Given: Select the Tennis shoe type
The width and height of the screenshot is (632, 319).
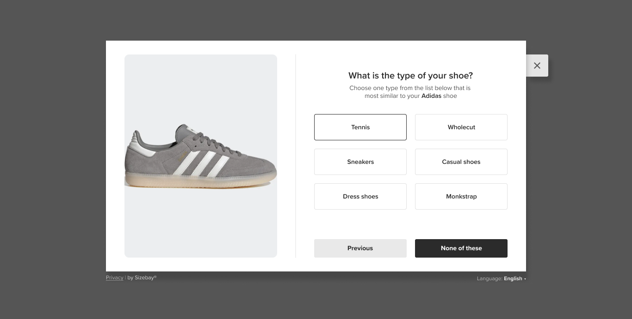Looking at the screenshot, I should tap(360, 127).
